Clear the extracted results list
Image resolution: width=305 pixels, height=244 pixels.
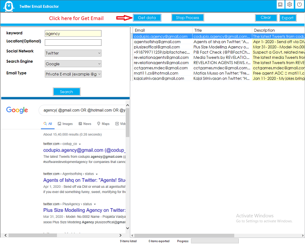pos(266,17)
